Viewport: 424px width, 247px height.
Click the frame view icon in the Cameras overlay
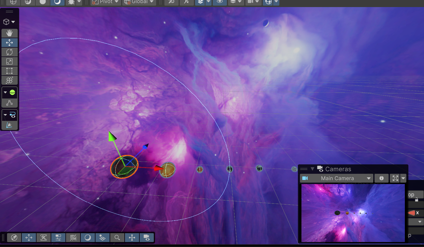click(395, 178)
